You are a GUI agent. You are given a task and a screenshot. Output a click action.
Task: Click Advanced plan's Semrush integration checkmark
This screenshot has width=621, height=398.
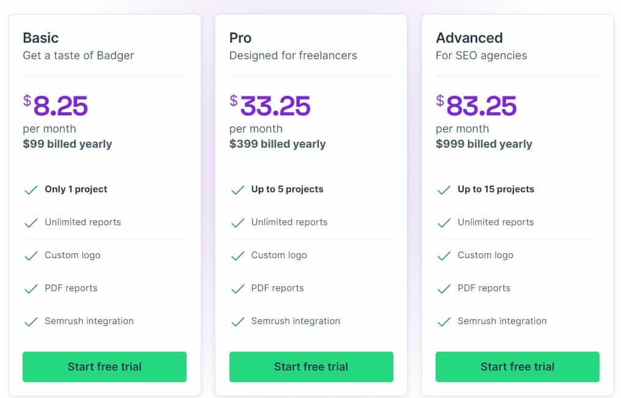pyautogui.click(x=444, y=322)
